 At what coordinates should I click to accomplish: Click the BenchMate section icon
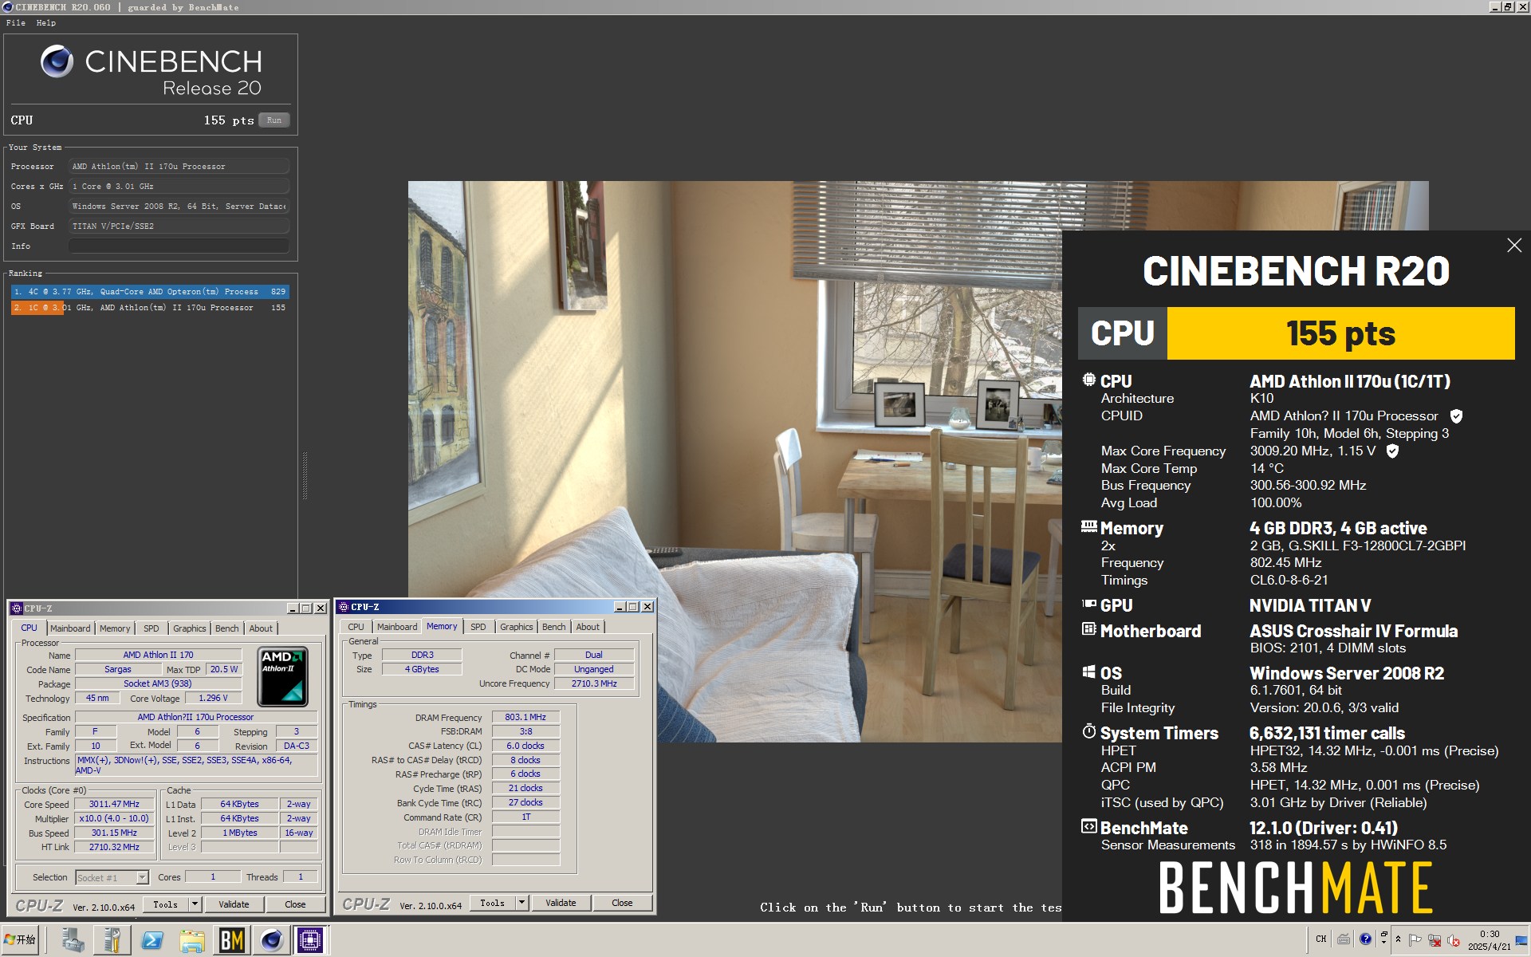tap(1088, 826)
